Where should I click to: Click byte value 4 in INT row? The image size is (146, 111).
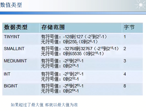[125, 74]
